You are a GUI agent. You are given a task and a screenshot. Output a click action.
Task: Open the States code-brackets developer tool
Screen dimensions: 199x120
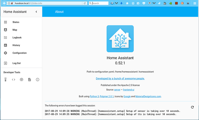[x=14, y=80]
